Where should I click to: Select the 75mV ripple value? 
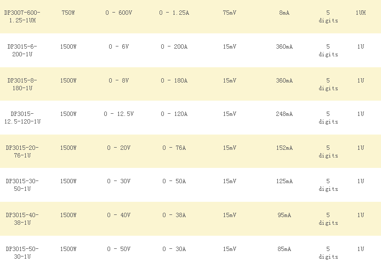click(230, 13)
